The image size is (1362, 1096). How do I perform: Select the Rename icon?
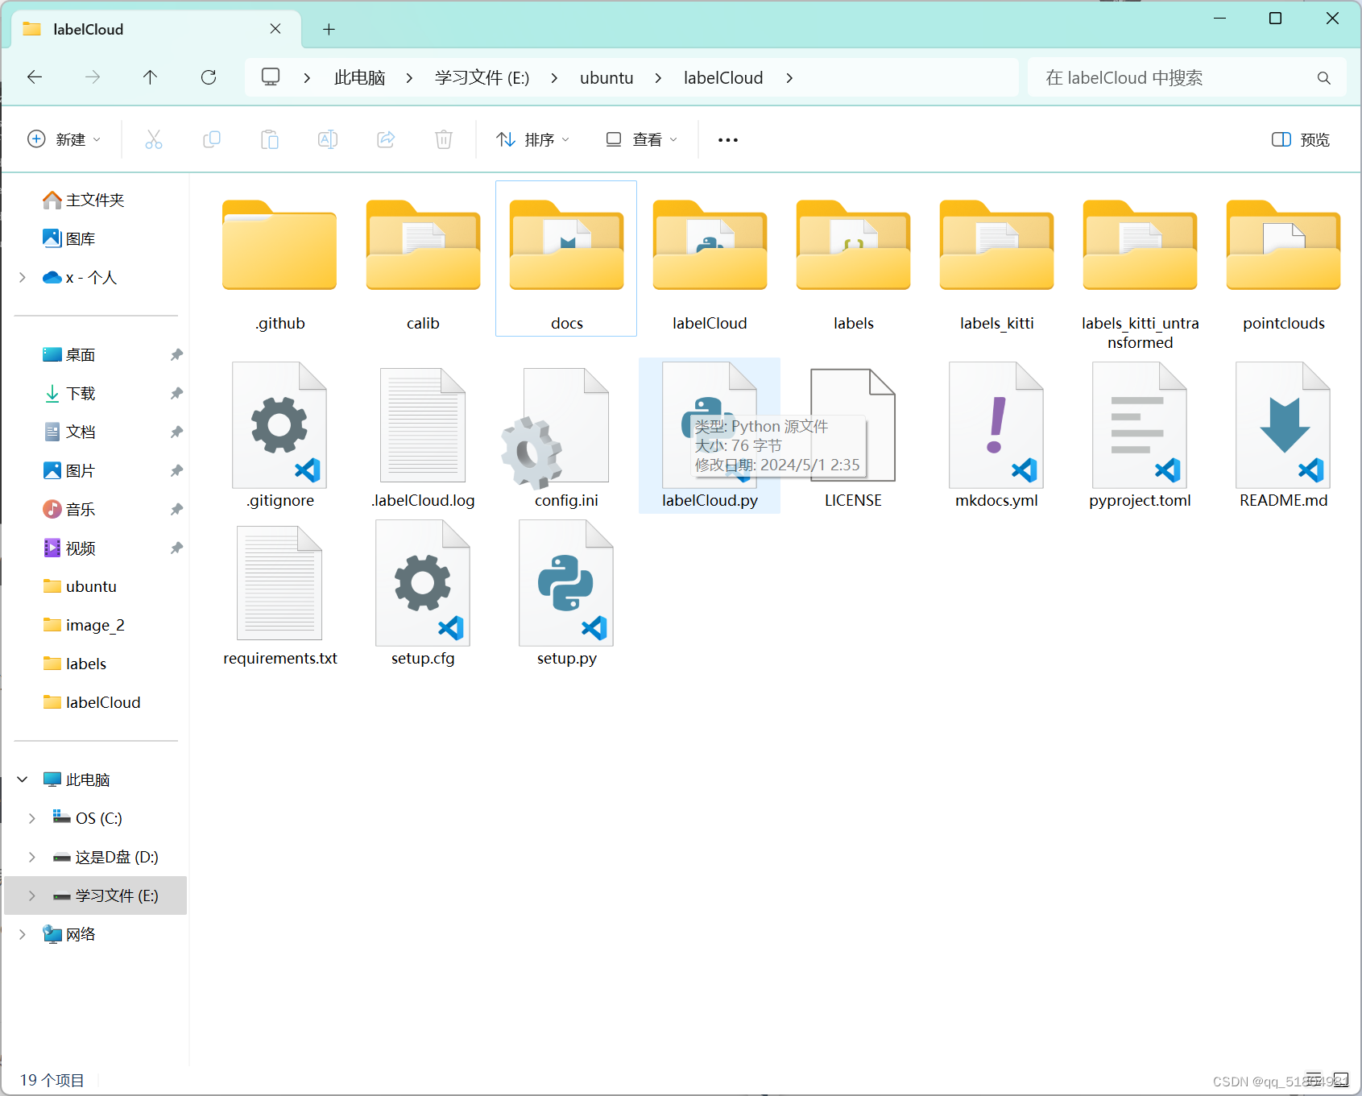328,139
